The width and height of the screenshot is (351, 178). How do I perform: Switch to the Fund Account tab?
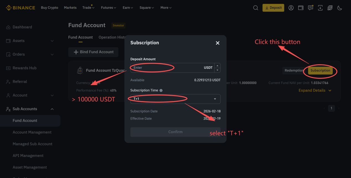point(80,37)
